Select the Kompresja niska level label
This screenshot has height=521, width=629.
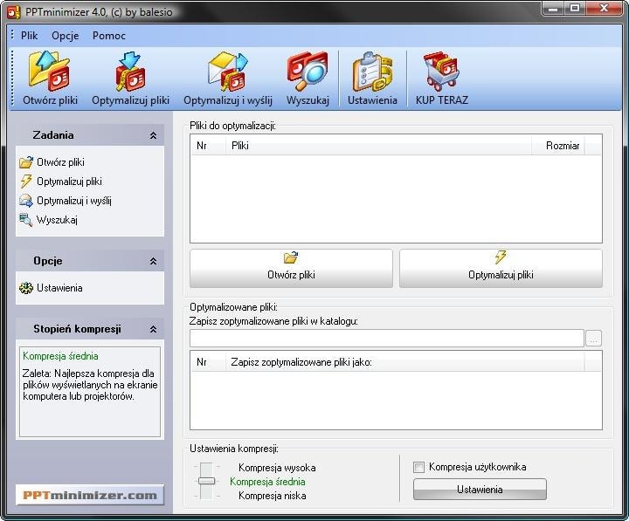pos(272,496)
